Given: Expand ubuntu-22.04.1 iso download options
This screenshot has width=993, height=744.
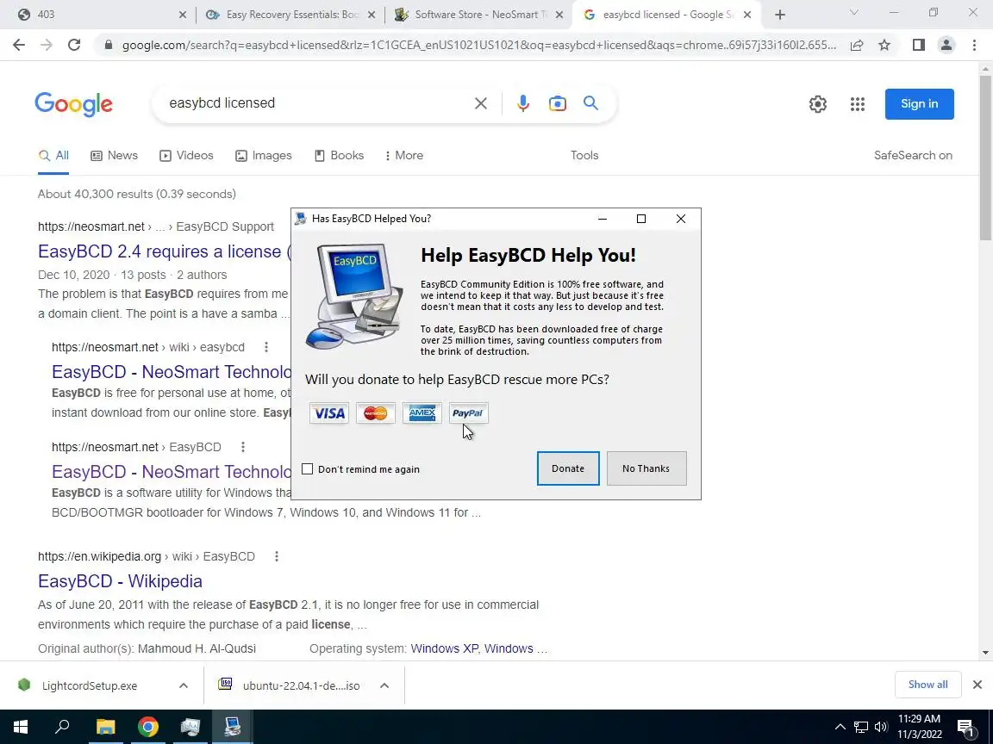Looking at the screenshot, I should [x=384, y=685].
